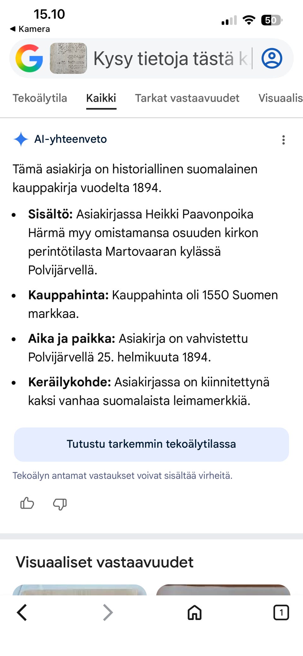
Task: Tap Tutustu tarkemmin tekoälytilassa
Action: click(x=151, y=444)
